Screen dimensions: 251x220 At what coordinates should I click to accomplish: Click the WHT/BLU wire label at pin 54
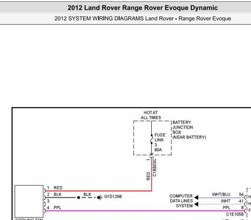pyautogui.click(x=221, y=194)
